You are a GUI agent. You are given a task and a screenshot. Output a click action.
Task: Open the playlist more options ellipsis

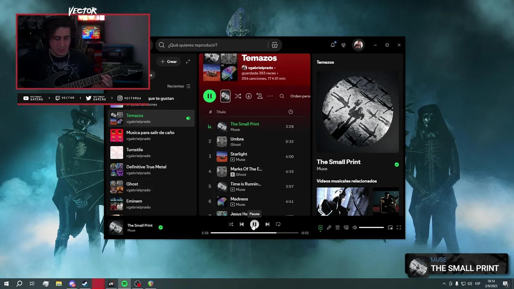click(x=270, y=96)
